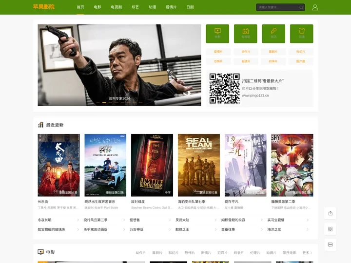
Task: Click the 国产剧 orange genre button
Action: tap(301, 61)
